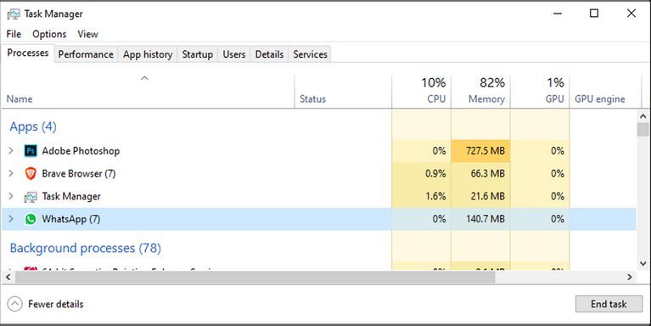Viewport: 651px width, 326px height.
Task: Switch to the Performance tab
Action: [x=86, y=54]
